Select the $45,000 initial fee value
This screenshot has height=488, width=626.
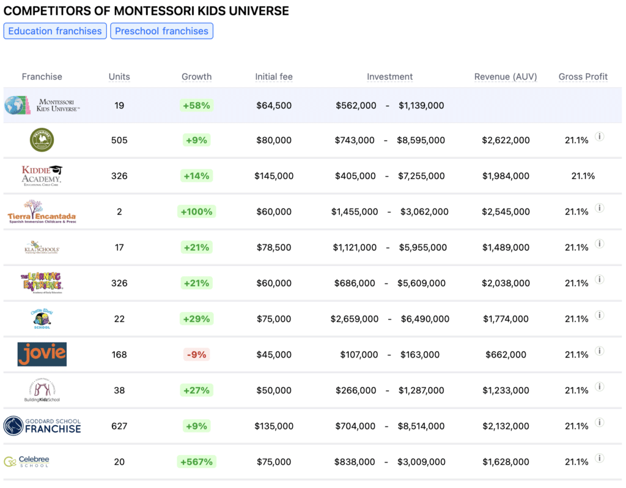point(274,354)
